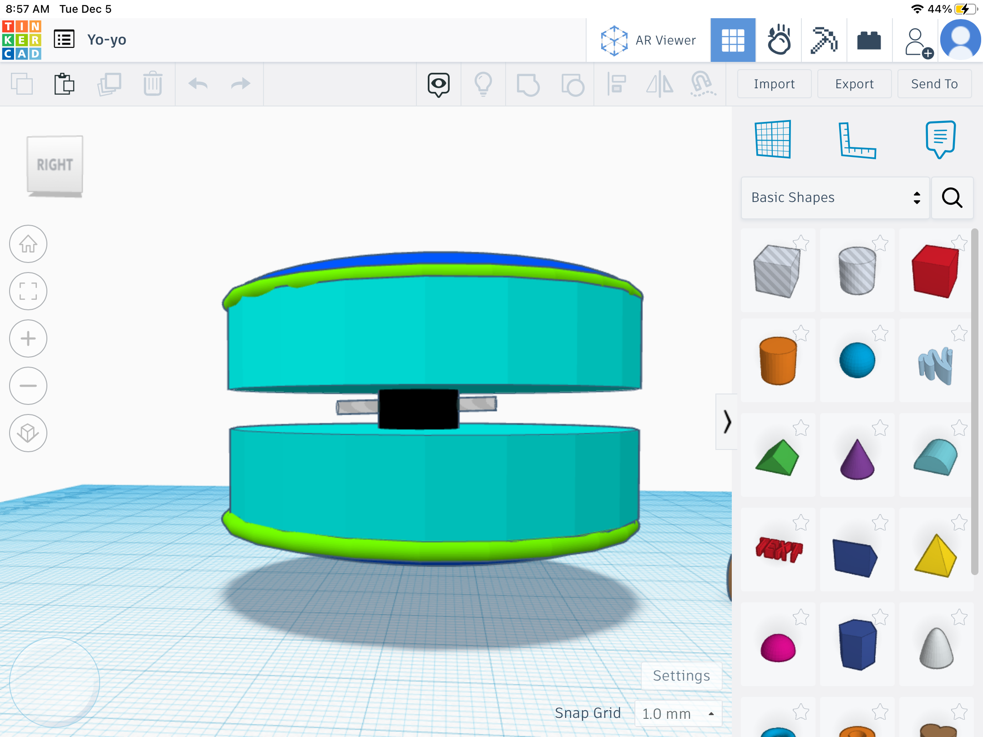Pick the striped Box hole shape
This screenshot has height=737, width=983.
(778, 270)
